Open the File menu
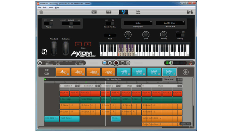The height and width of the screenshot is (132, 232). pyautogui.click(x=39, y=7)
